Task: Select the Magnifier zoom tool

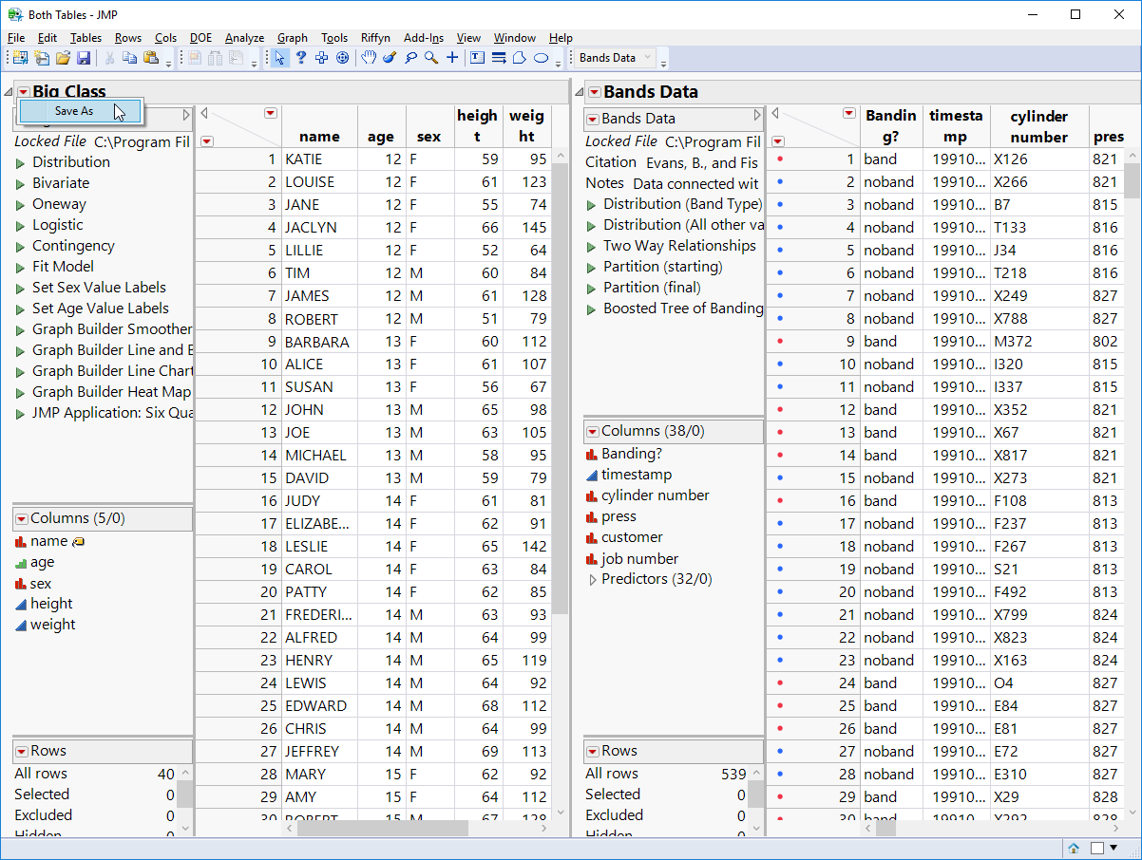Action: tap(431, 58)
